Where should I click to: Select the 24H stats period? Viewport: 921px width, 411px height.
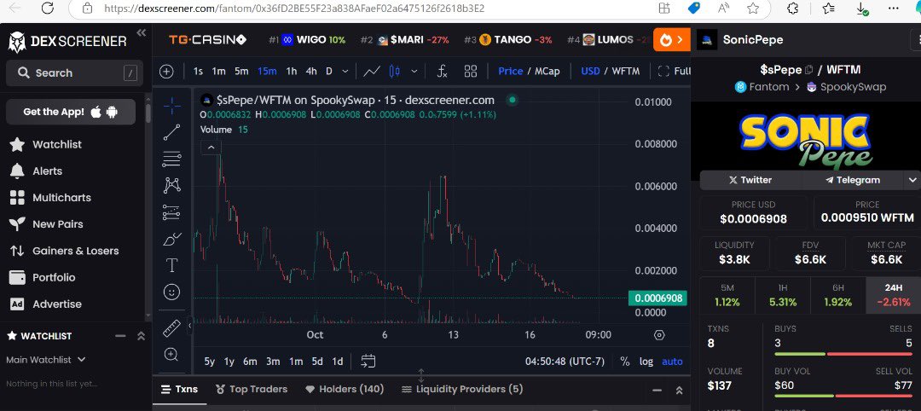(x=894, y=295)
